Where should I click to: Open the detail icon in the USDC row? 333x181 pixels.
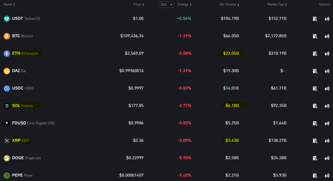(315, 88)
